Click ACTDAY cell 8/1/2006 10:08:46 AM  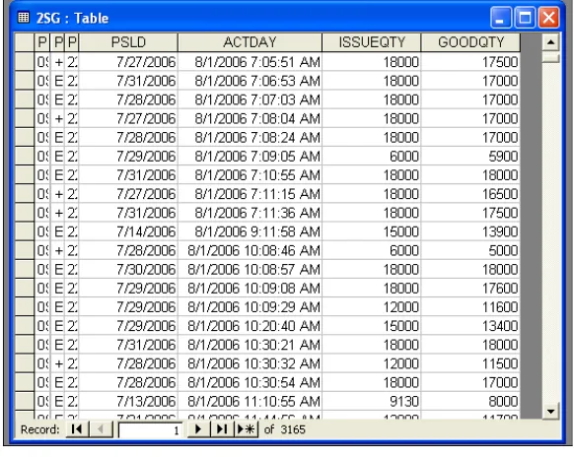[x=251, y=250]
